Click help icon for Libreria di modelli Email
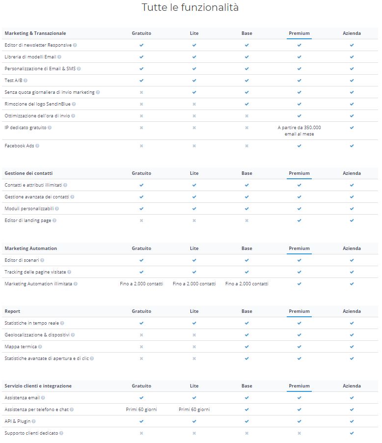The image size is (382, 443). tap(59, 57)
